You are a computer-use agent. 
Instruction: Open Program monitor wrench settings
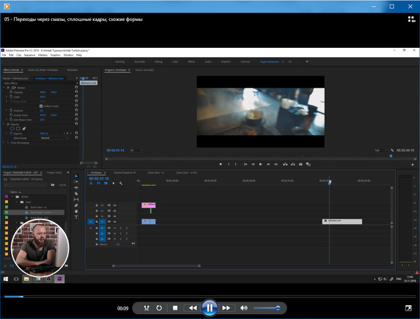[392, 150]
